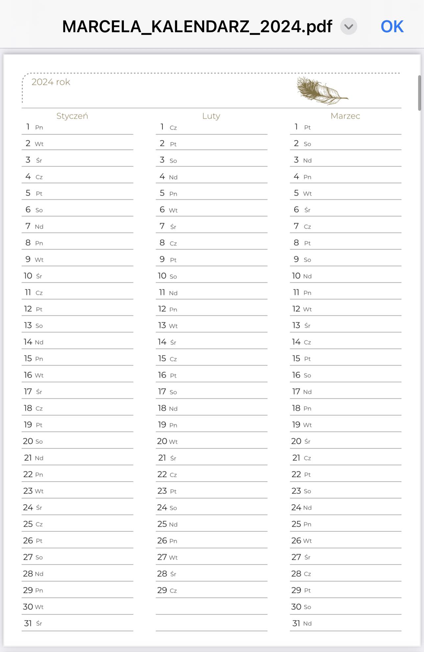Click the vertical scrollbar thumb
Image resolution: width=424 pixels, height=652 pixels.
(x=419, y=93)
